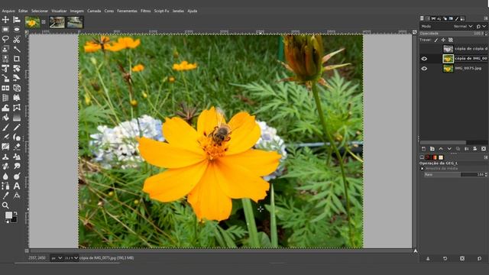Select the Bucket Fill tool
Image resolution: width=489 pixels, height=275 pixels.
(x=5, y=118)
